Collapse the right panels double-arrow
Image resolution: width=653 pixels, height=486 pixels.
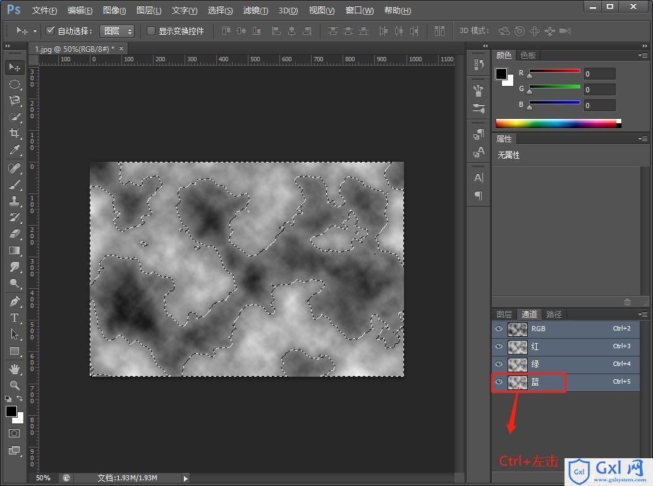(645, 46)
